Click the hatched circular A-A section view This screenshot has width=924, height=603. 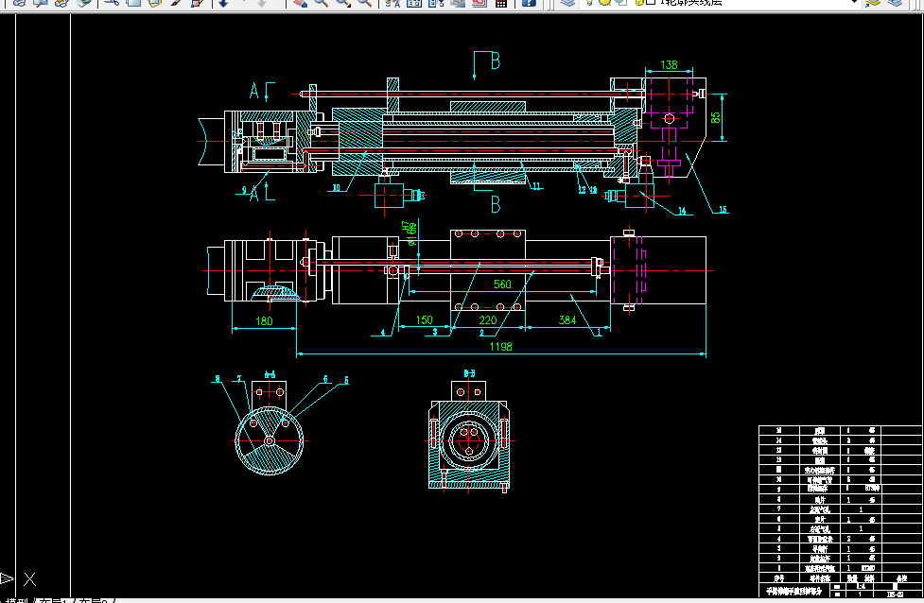pyautogui.click(x=270, y=440)
